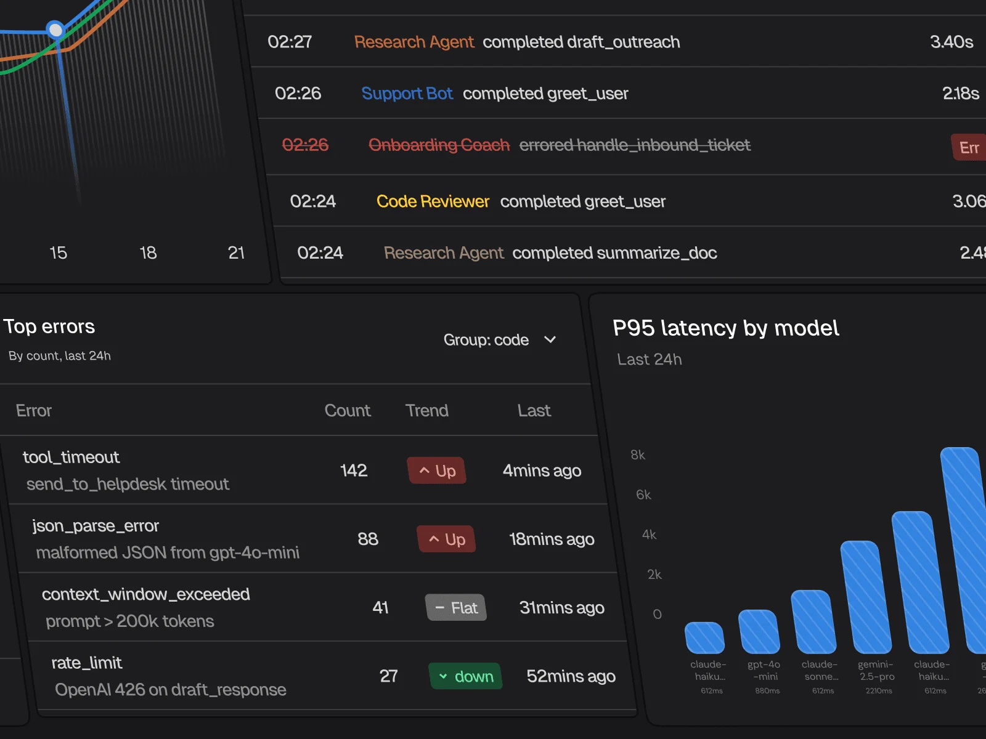Click 'errored handle_inbound_ticket' activity text
The image size is (986, 739).
point(635,145)
